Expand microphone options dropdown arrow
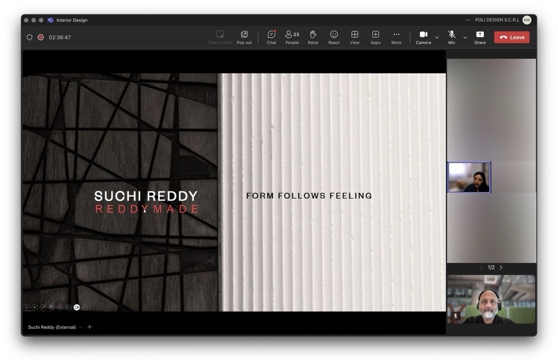The height and width of the screenshot is (364, 558). pyautogui.click(x=465, y=38)
